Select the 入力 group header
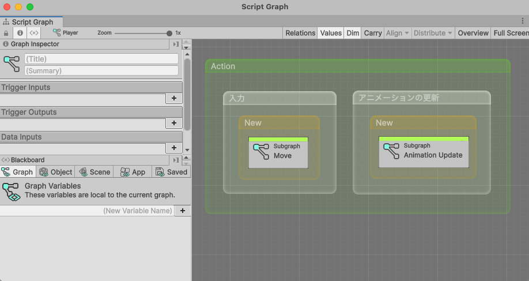The height and width of the screenshot is (281, 529). click(x=279, y=98)
